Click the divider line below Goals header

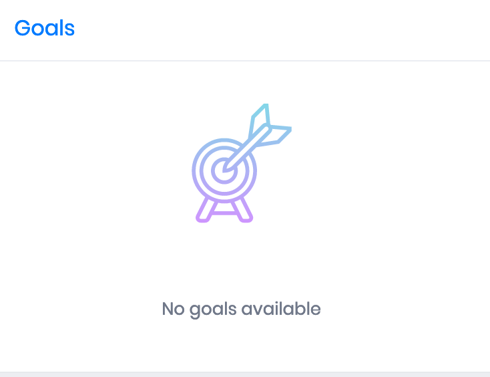[x=245, y=61]
